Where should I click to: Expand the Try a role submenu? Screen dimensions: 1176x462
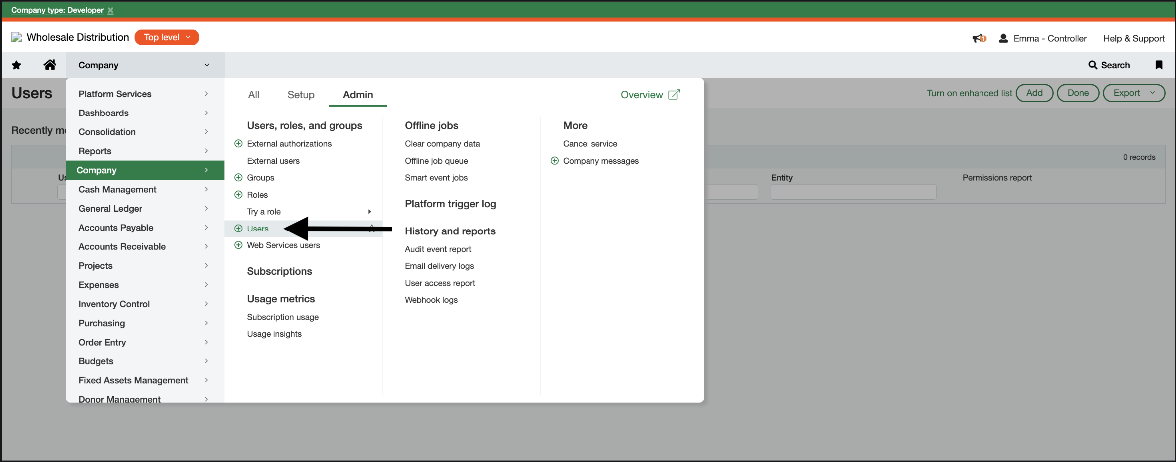(x=369, y=211)
